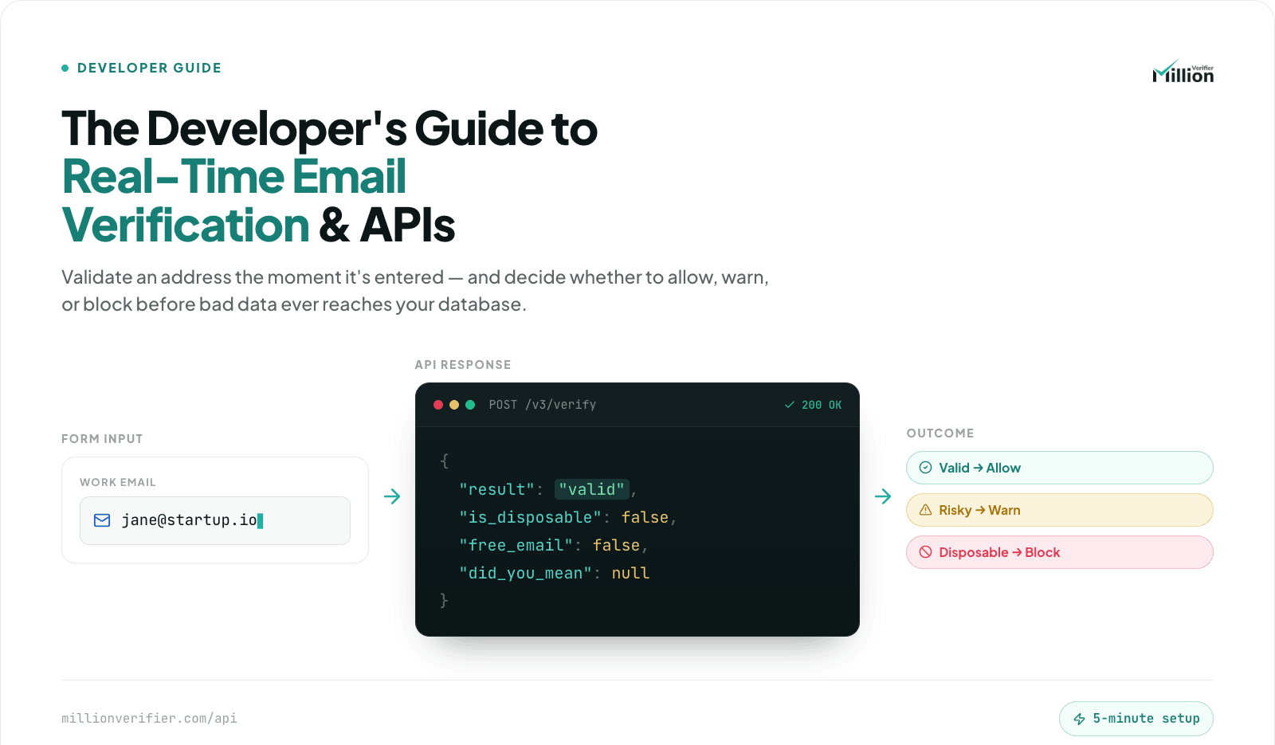Viewport: 1275px width, 745px height.
Task: Click the green dot beside DEVELOPER GUIDE
Action: click(x=65, y=69)
